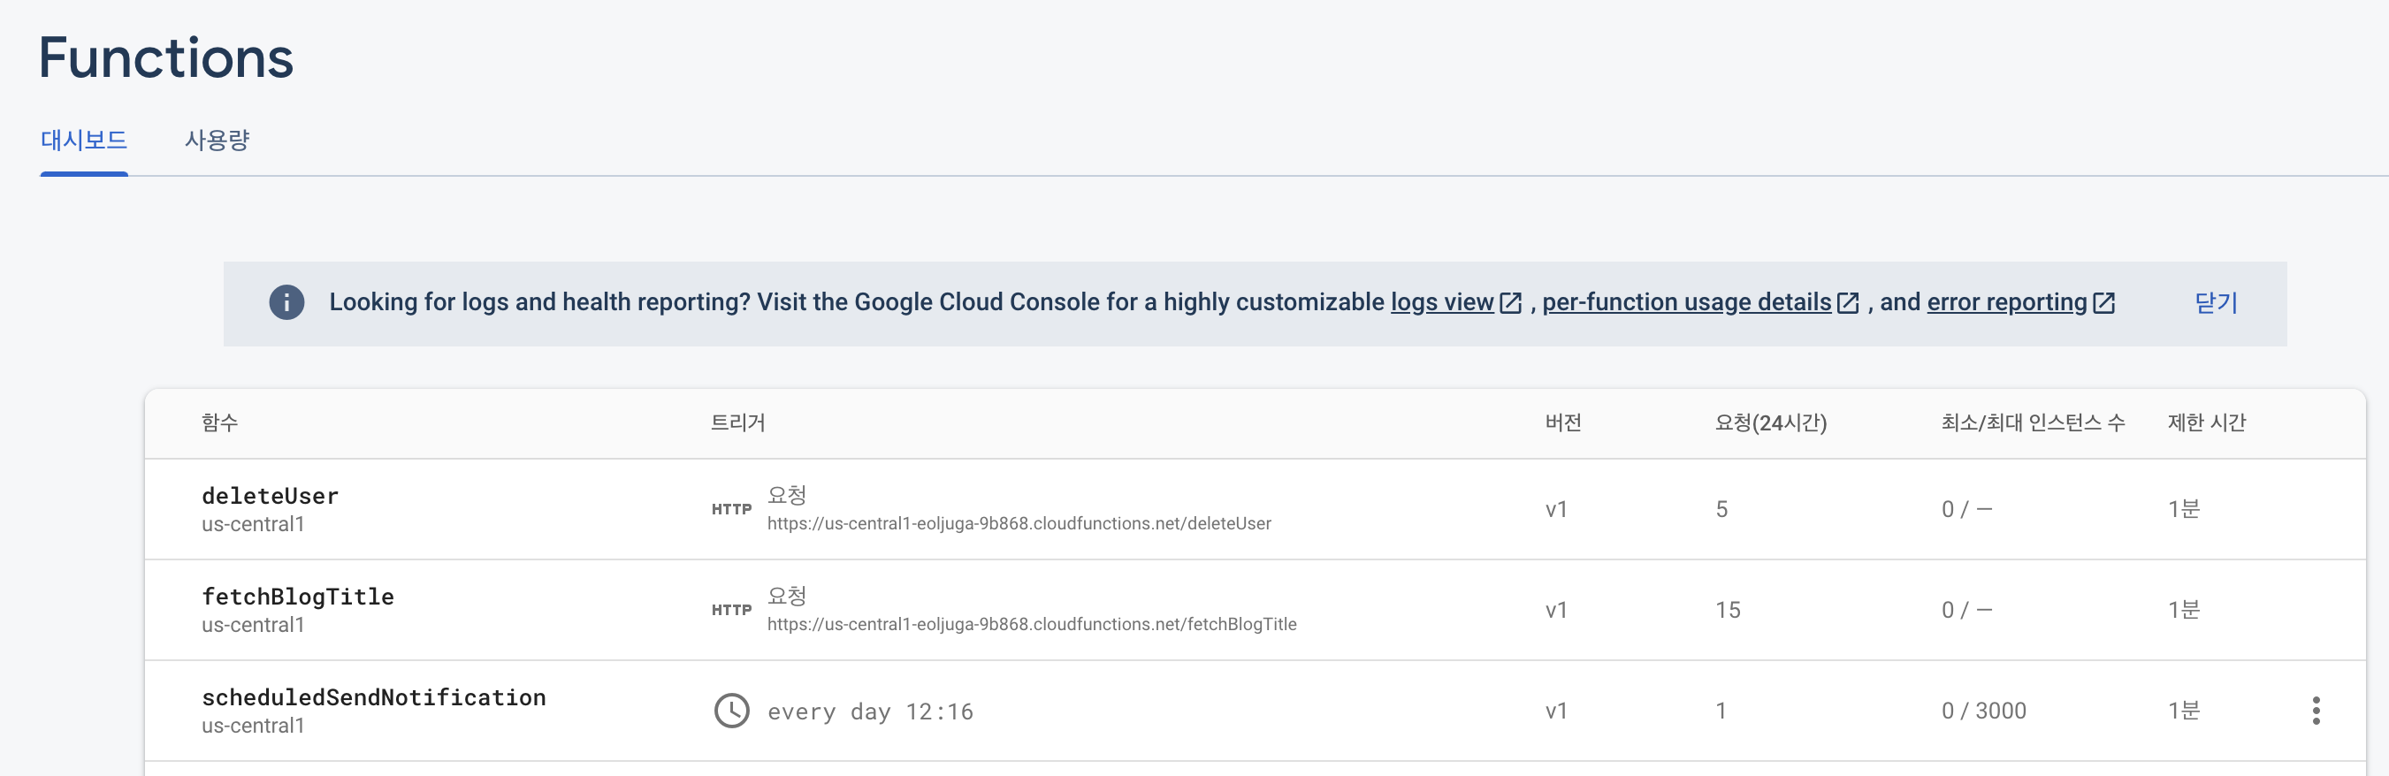
Task: Click the external-link icon beside error reporting
Action: (2104, 303)
